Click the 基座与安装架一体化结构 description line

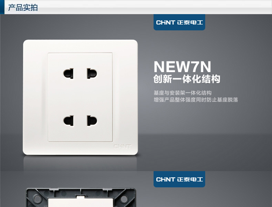pyautogui.click(x=182, y=93)
